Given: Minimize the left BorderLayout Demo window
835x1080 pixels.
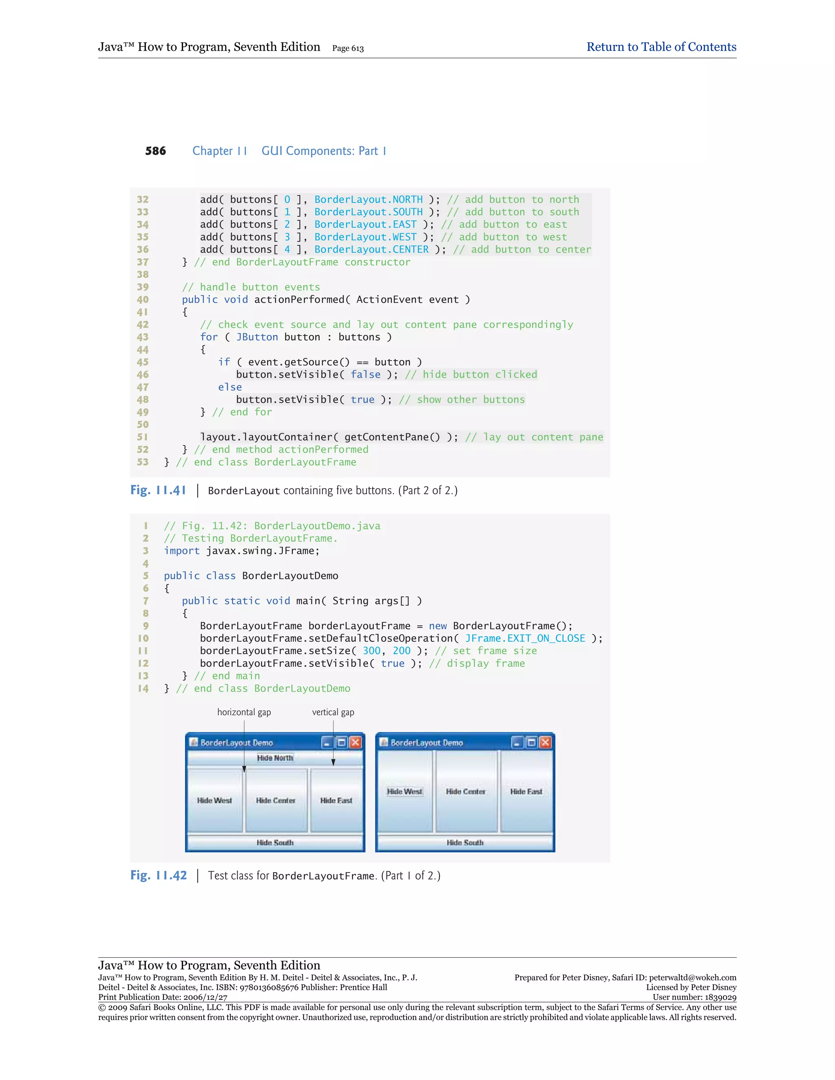Looking at the screenshot, I should [327, 742].
